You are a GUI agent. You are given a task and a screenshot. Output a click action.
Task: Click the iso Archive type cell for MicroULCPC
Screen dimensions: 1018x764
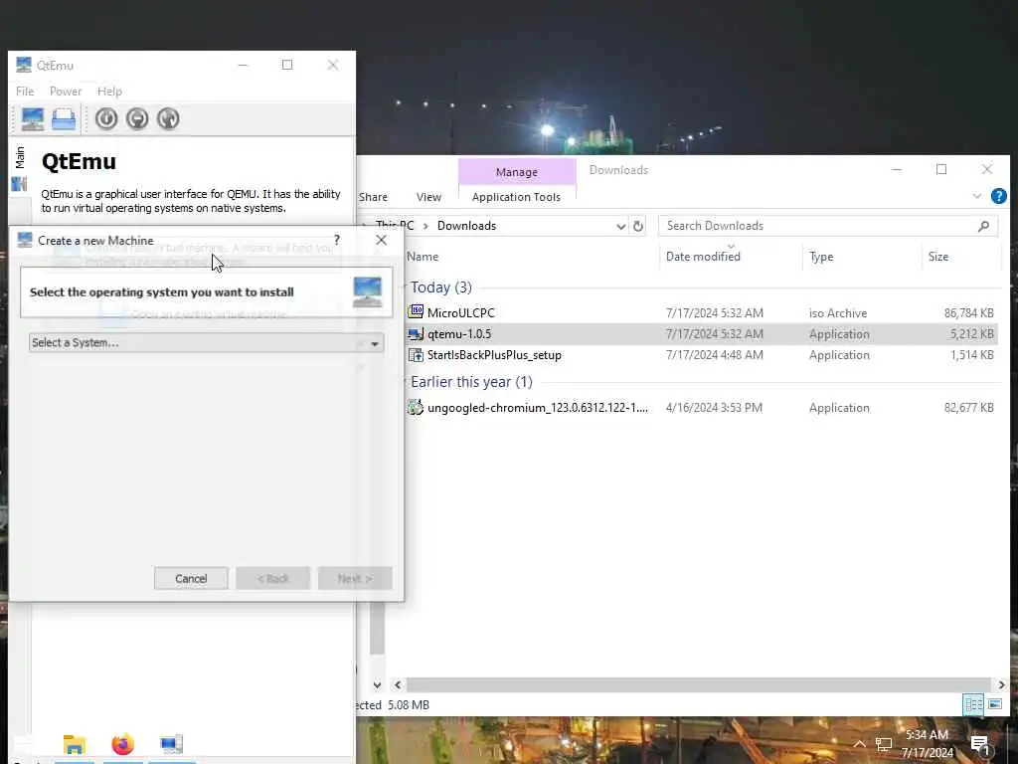tap(837, 313)
